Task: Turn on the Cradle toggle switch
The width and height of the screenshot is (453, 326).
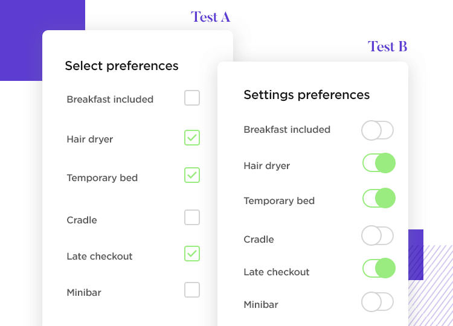Action: [x=377, y=235]
